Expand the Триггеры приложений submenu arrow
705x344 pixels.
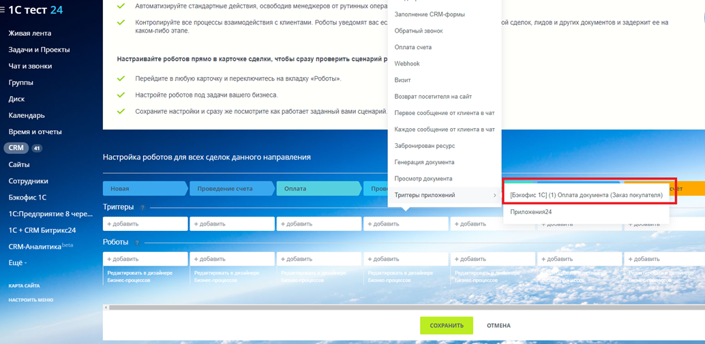[x=494, y=196]
